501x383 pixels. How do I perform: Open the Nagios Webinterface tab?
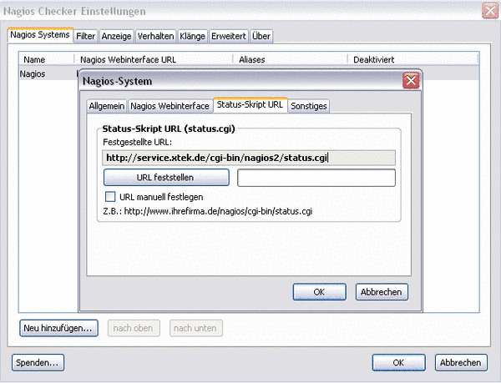[x=170, y=106]
